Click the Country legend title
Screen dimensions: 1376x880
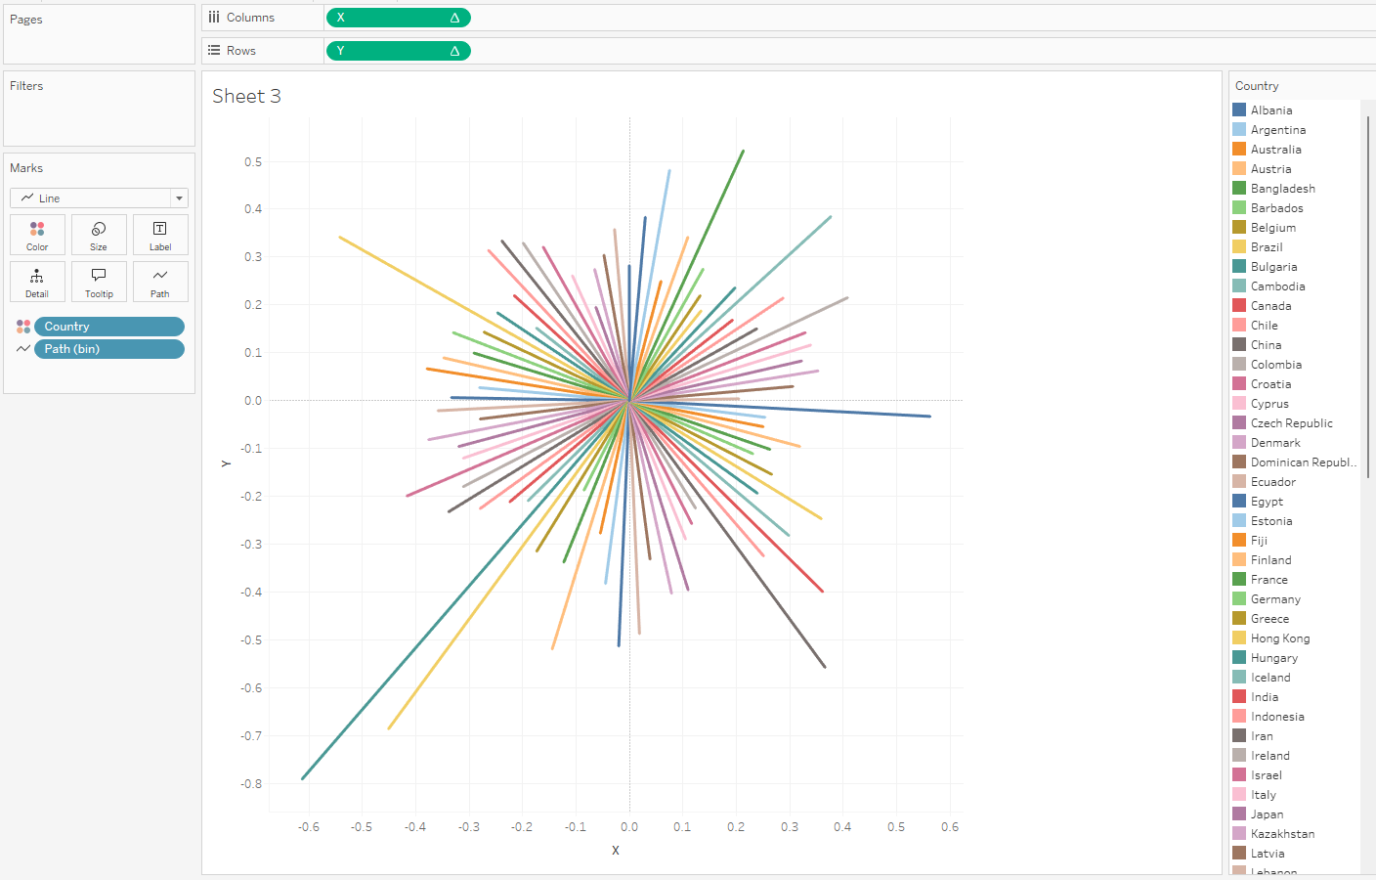coord(1257,86)
